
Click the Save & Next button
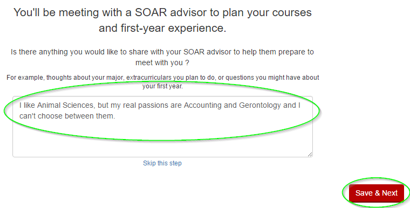(x=376, y=193)
